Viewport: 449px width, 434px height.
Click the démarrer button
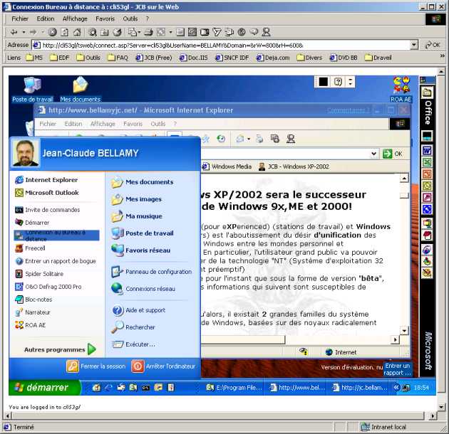point(43,387)
